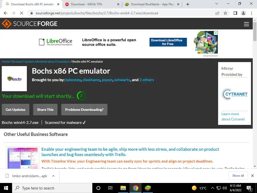The width and height of the screenshot is (257, 193).
Task: Close the MEGA download tab
Action: click(x=118, y=5)
